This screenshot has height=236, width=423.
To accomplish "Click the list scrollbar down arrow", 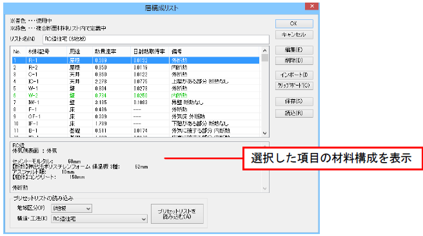I will 264,133.
